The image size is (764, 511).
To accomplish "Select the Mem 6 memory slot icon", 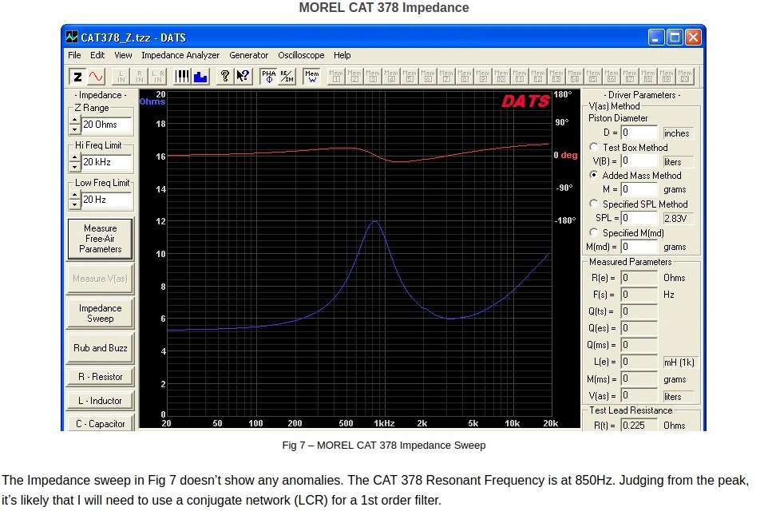I will [x=428, y=77].
